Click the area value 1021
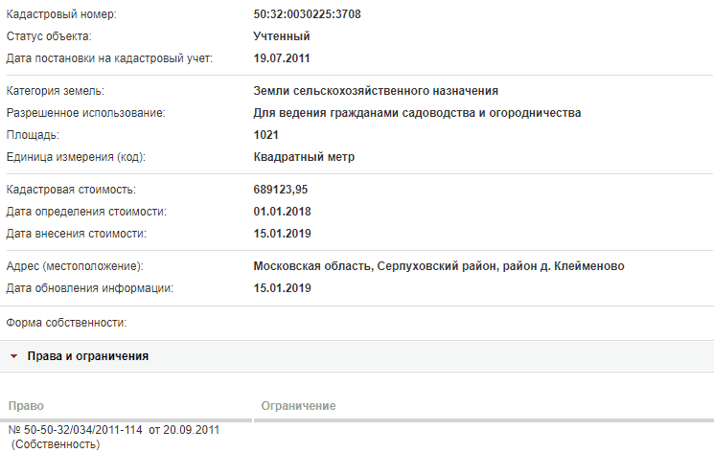This screenshot has width=714, height=453. tap(265, 135)
